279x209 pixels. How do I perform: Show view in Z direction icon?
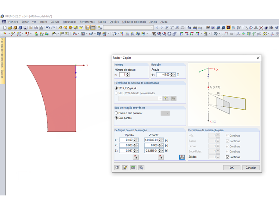click(192, 33)
